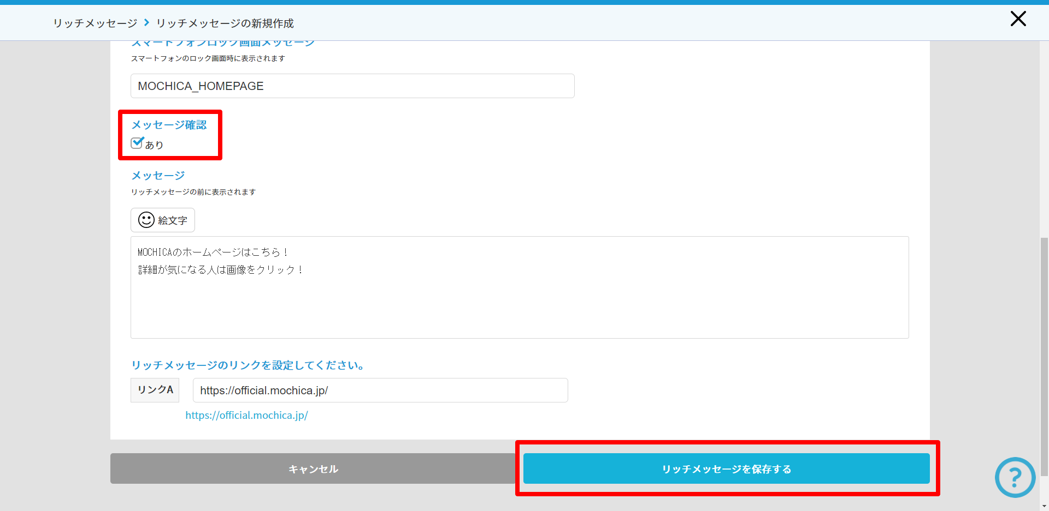Click the リンクA label
Viewport: 1049px width, 511px height.
pos(155,390)
